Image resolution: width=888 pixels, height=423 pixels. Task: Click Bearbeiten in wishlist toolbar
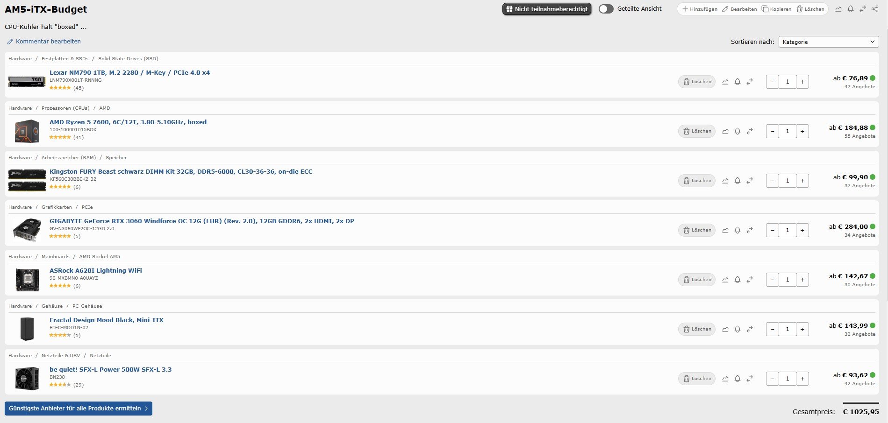(x=739, y=9)
